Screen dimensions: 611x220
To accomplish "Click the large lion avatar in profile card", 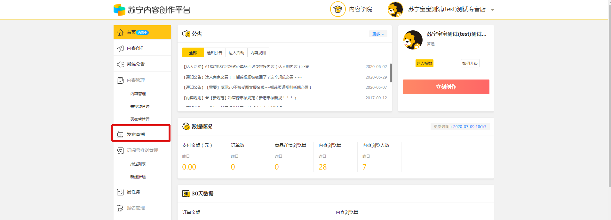I will point(413,40).
